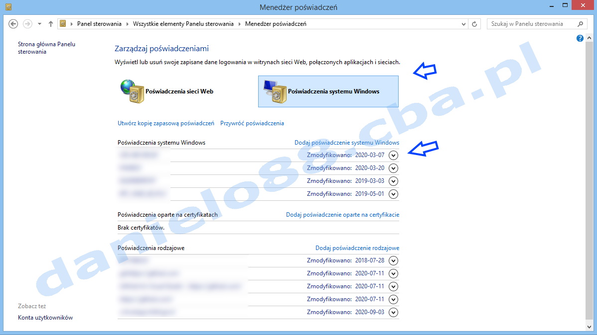Screen dimensions: 597x335
Task: Expand generic credential modified 2018-07-28
Action: pos(394,260)
